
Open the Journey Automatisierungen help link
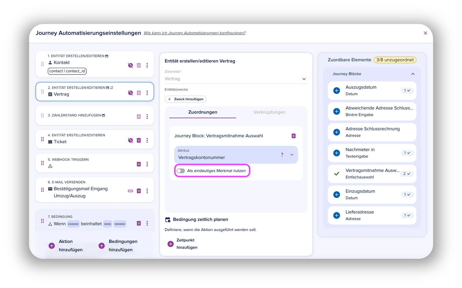pyautogui.click(x=195, y=33)
